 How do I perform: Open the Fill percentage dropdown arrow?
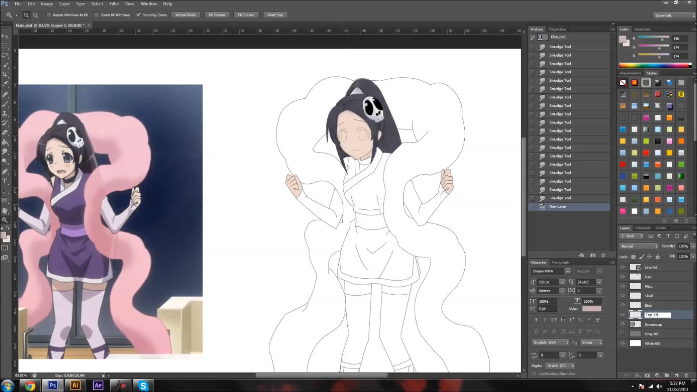point(693,256)
